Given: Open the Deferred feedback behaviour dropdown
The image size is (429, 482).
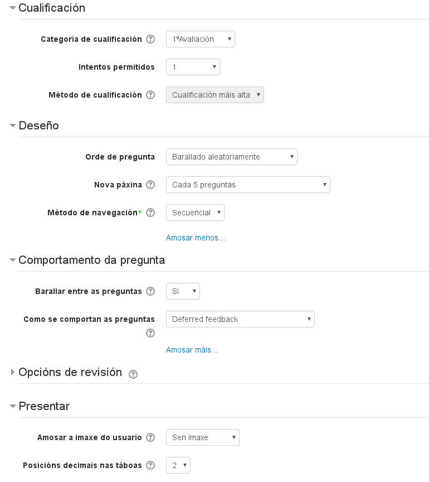Looking at the screenshot, I should tap(240, 319).
